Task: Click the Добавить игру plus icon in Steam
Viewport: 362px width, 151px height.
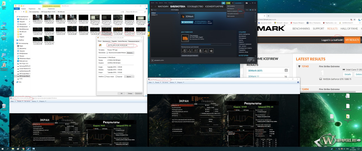Action: (x=152, y=60)
